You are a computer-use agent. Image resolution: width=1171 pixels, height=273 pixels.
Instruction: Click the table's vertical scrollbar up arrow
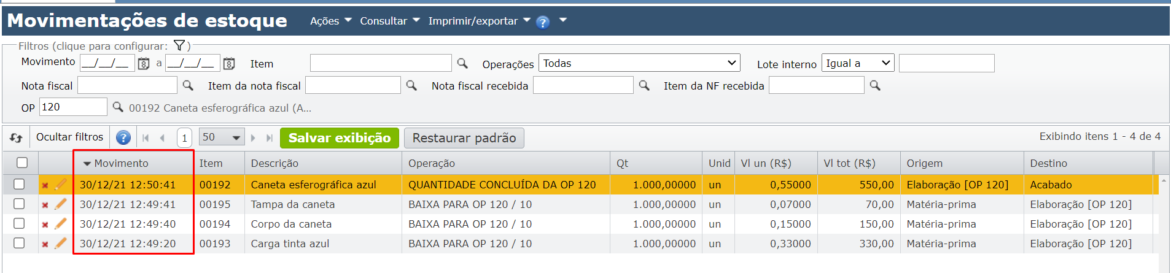point(1163,181)
